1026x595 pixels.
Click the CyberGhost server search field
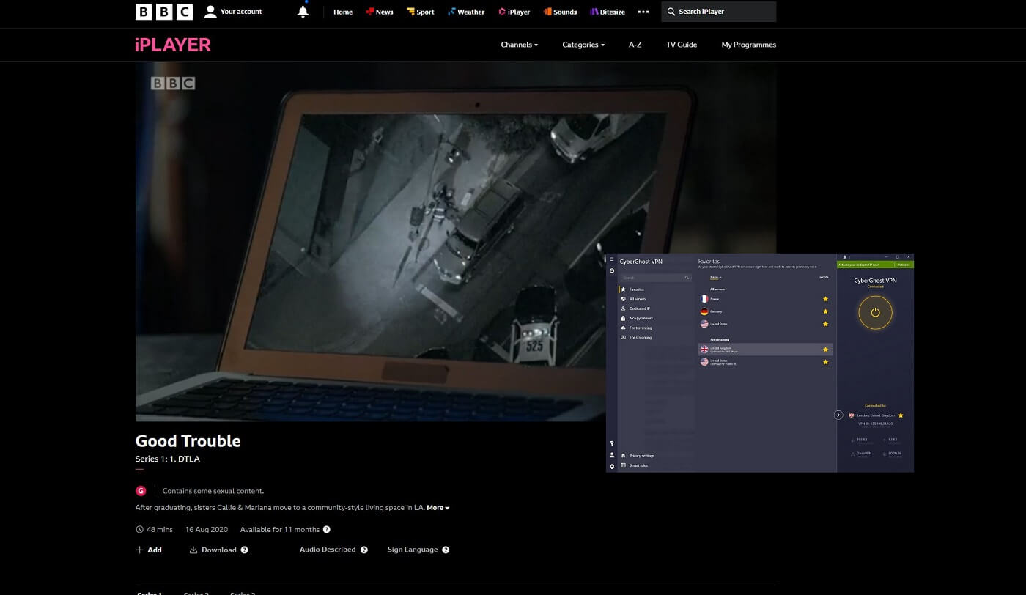point(655,278)
